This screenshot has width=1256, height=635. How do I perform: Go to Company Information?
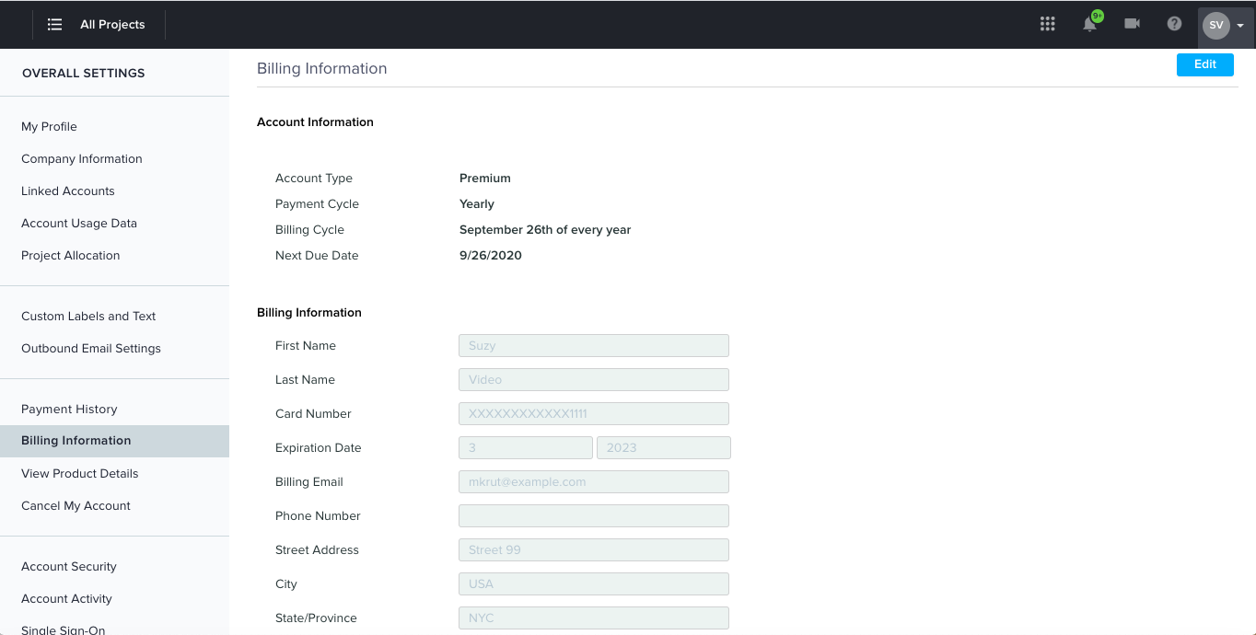82,159
